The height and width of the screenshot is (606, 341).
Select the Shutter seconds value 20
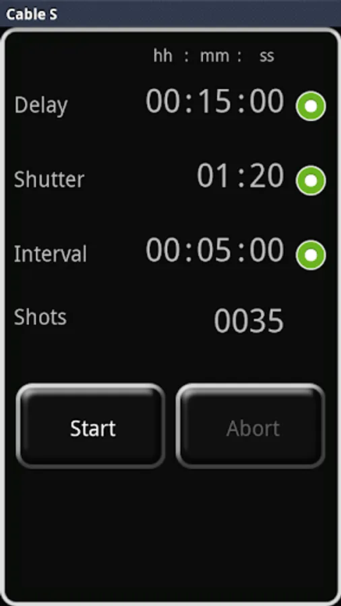coord(267,176)
